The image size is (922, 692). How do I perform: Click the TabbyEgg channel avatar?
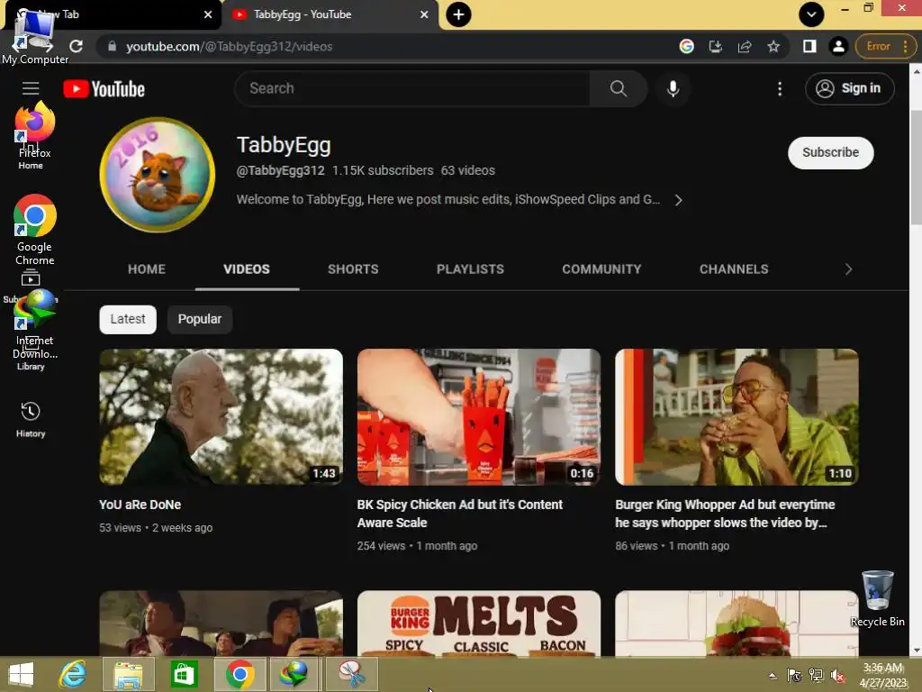click(157, 175)
